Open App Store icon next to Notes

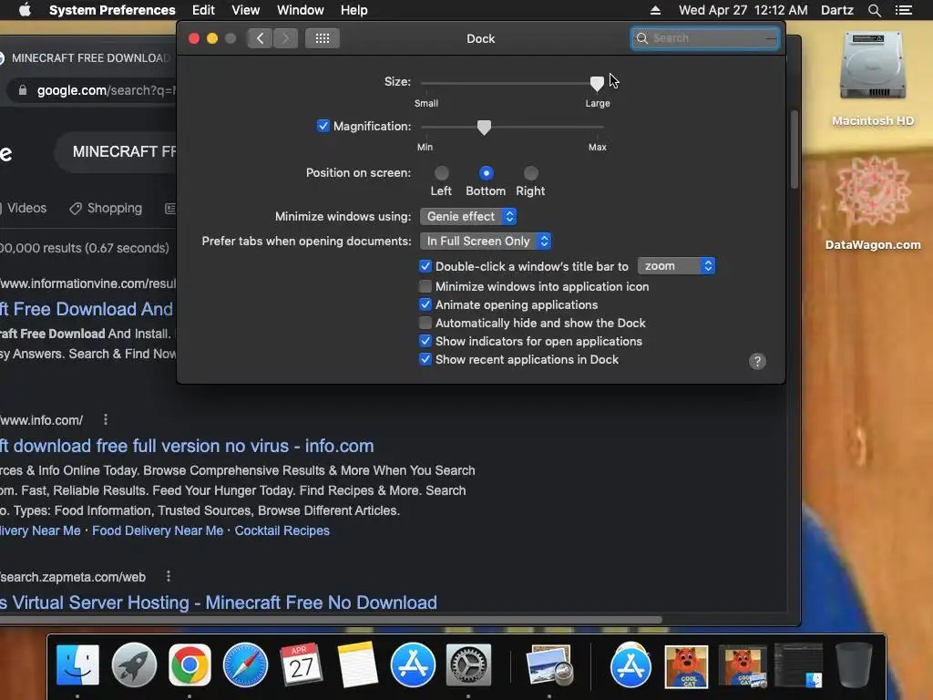tap(413, 664)
